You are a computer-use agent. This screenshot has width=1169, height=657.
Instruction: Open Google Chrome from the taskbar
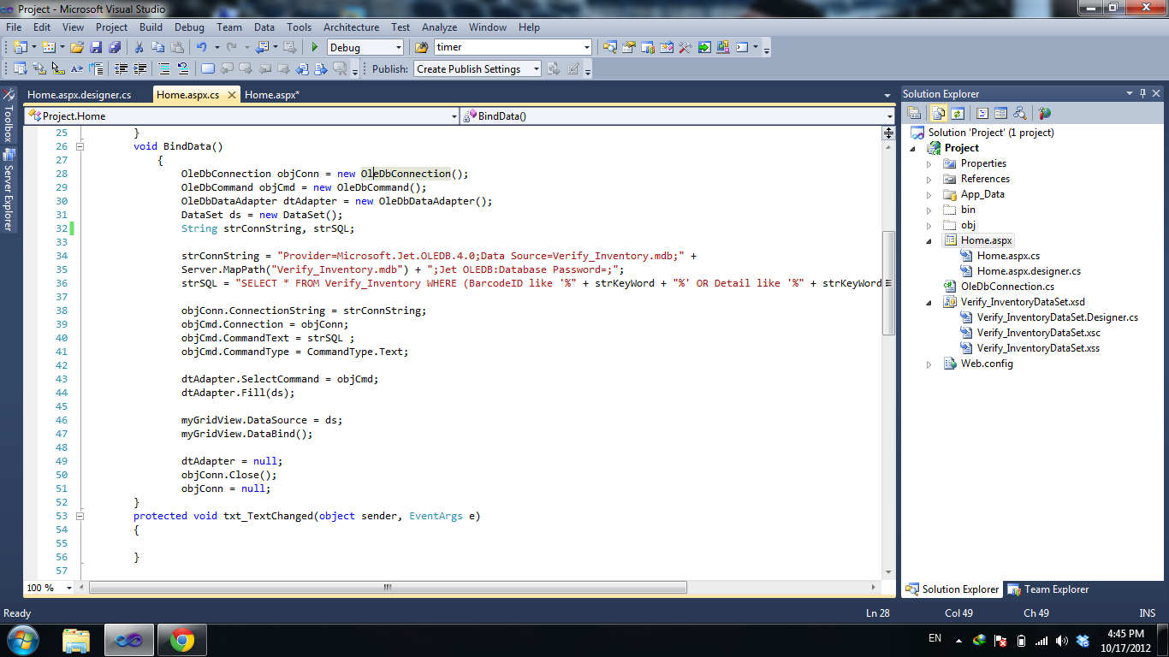(181, 640)
